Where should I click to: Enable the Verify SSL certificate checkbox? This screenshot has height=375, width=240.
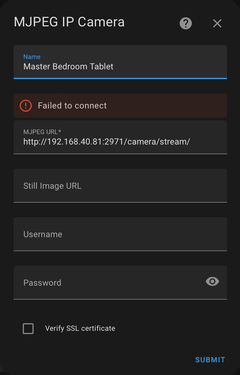click(28, 328)
